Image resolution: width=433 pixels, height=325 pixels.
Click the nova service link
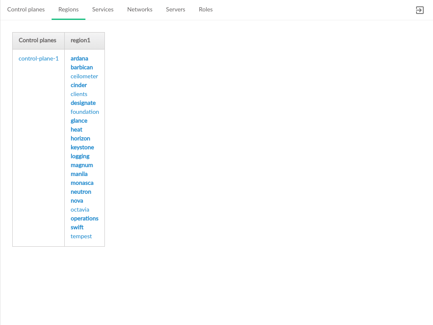(x=77, y=201)
